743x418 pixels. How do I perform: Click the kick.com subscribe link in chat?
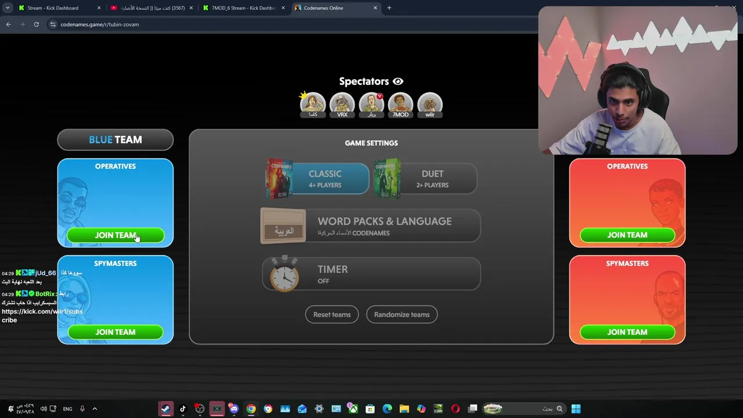(42, 316)
